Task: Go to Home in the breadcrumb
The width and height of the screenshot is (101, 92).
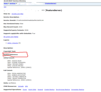Action: click(6, 4)
